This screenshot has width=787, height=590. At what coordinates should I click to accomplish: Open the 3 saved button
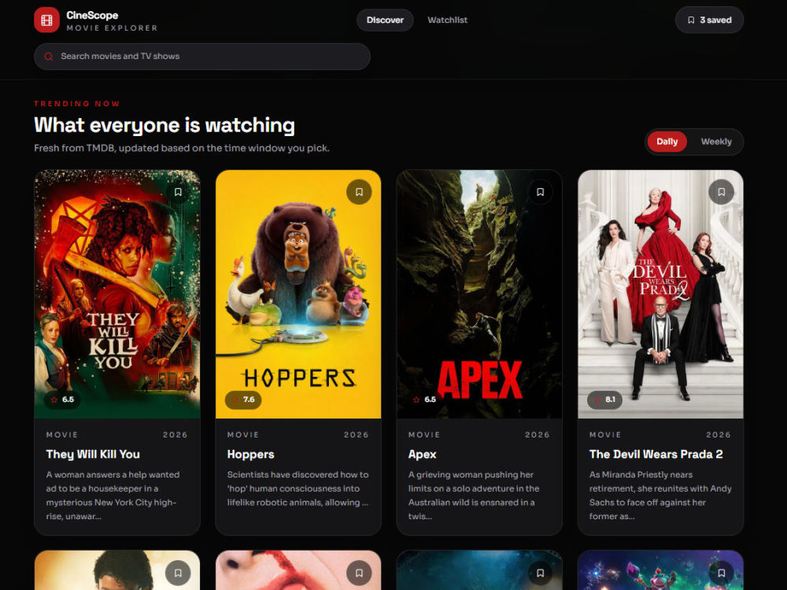coord(709,20)
